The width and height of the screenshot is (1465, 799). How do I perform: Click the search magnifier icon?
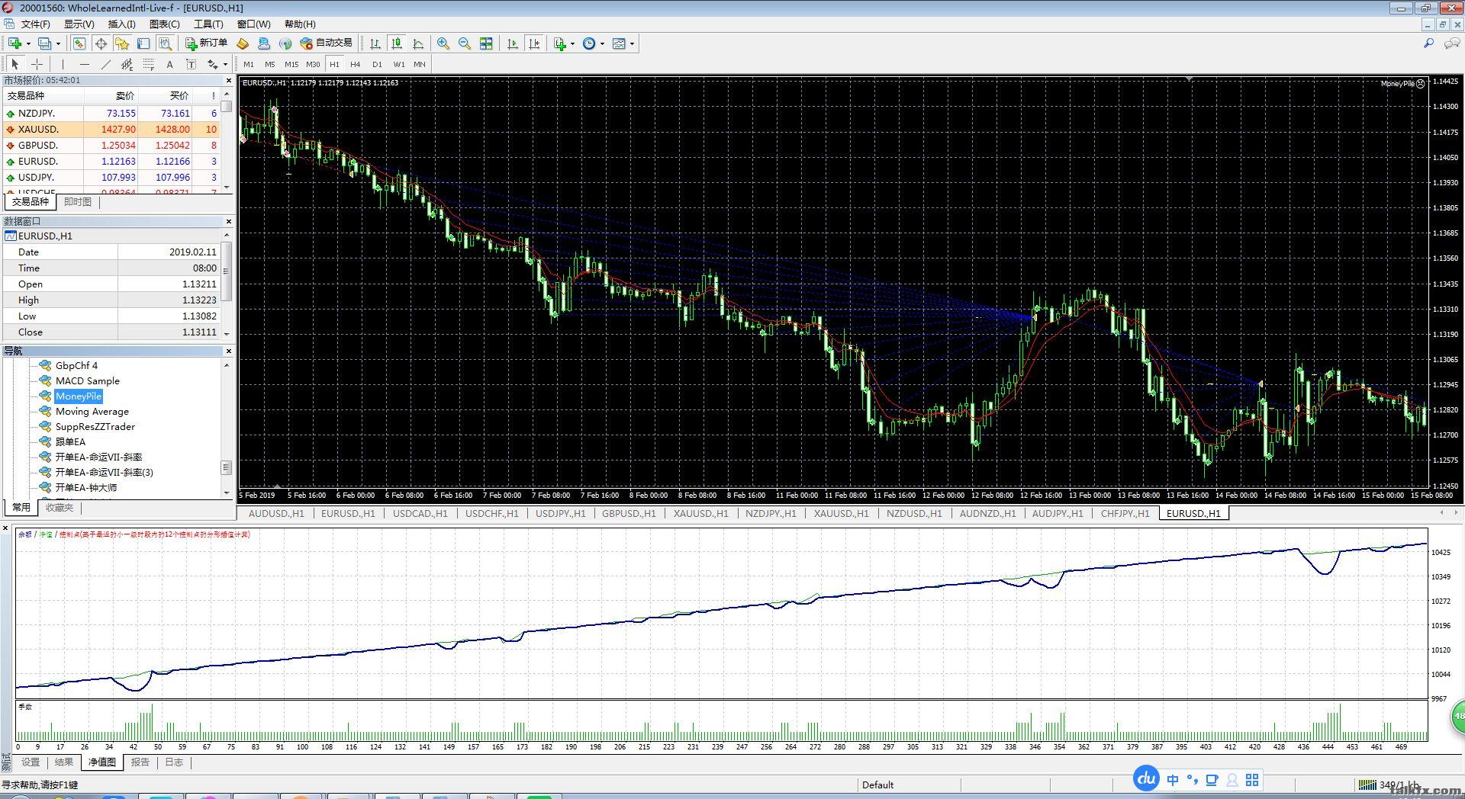click(x=1428, y=43)
